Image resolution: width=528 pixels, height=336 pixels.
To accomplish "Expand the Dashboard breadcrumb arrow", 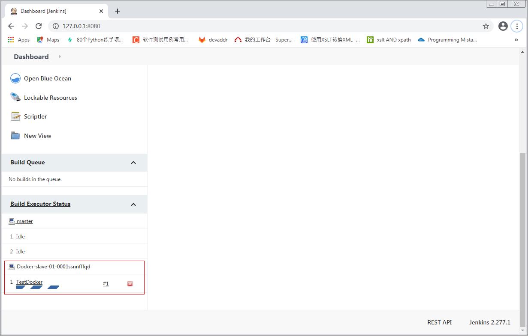I will tap(60, 56).
